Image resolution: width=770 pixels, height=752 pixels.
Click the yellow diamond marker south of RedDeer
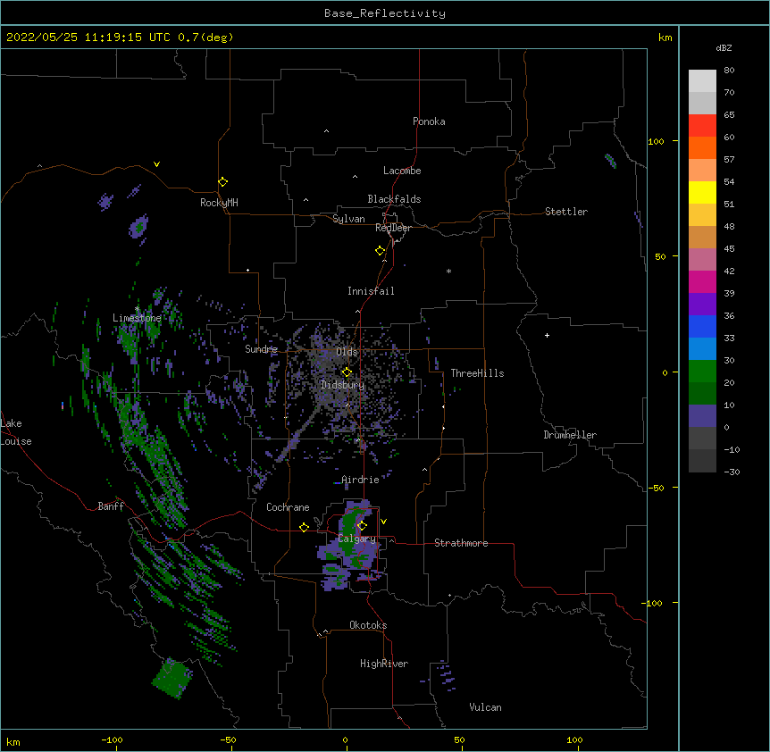tap(381, 251)
